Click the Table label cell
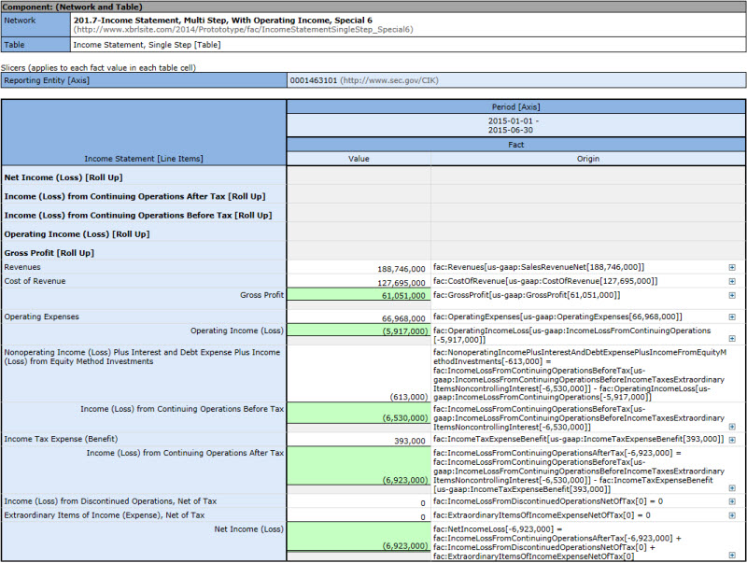Viewport: 747px width, 563px height. tap(35, 45)
